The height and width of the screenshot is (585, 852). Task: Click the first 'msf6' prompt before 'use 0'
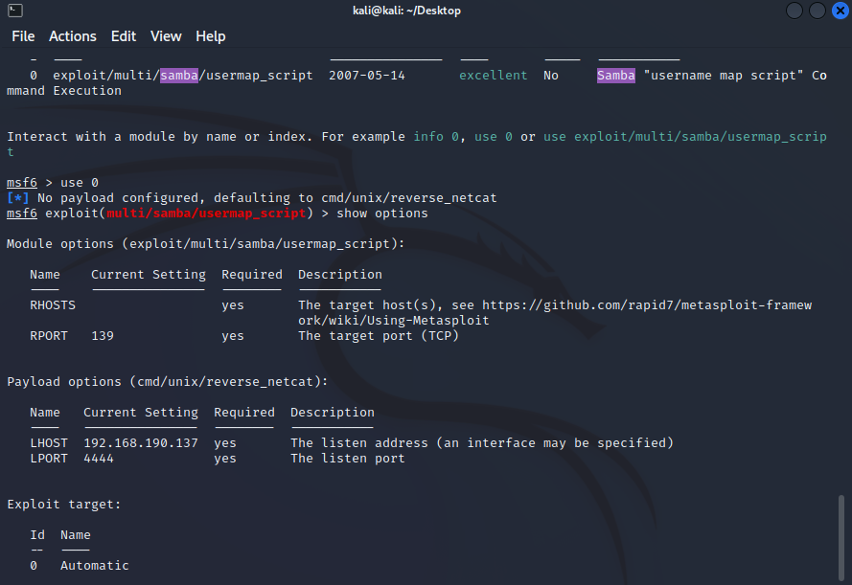coord(22,182)
